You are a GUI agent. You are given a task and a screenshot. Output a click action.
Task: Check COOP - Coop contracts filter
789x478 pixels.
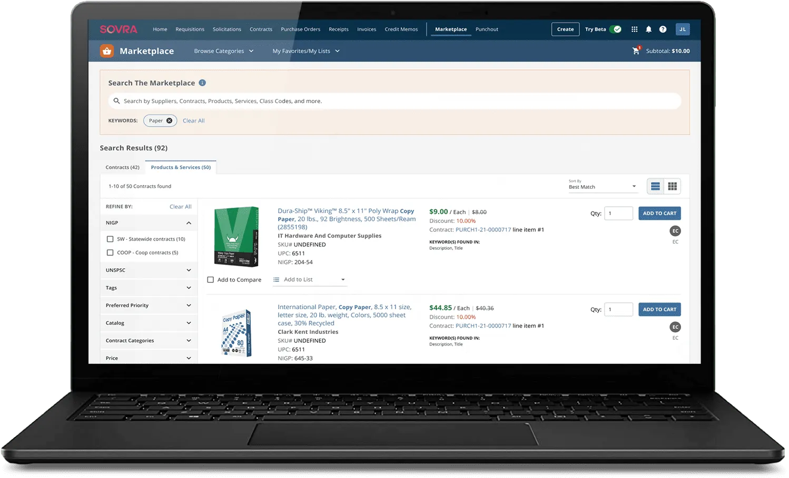pyautogui.click(x=110, y=253)
